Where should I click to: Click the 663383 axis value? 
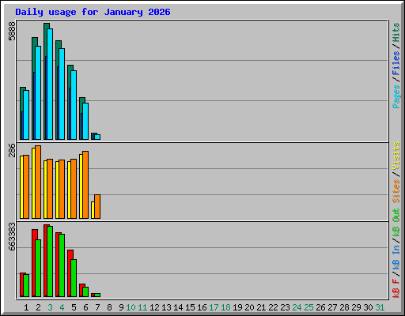coord(12,236)
